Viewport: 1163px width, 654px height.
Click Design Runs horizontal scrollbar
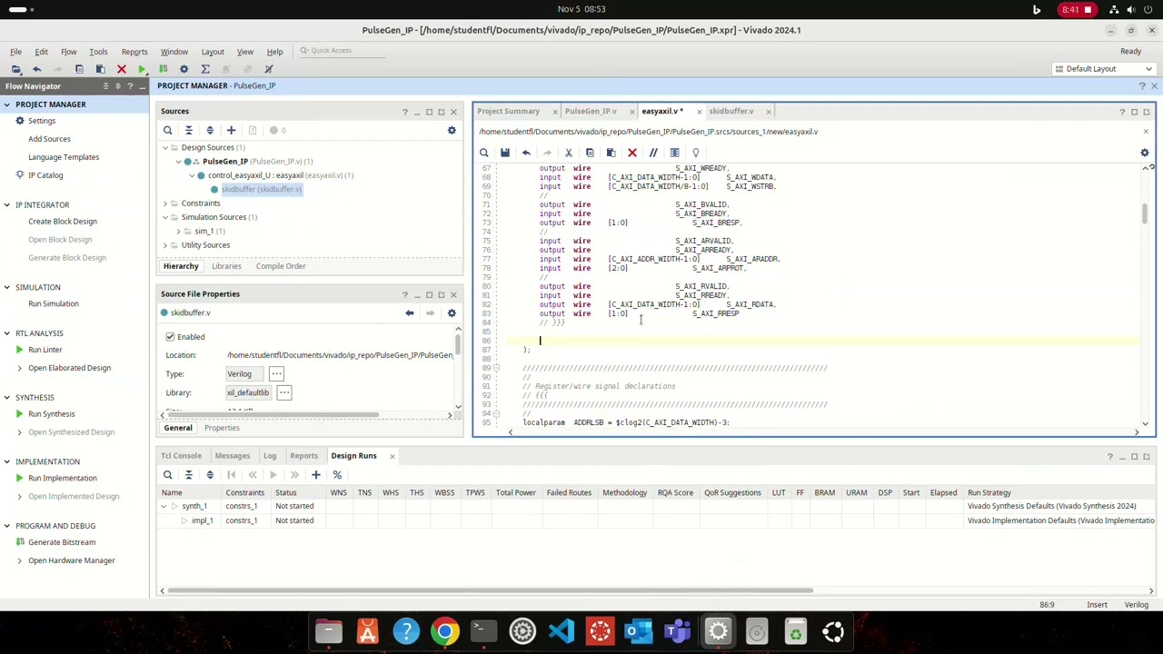tap(490, 591)
